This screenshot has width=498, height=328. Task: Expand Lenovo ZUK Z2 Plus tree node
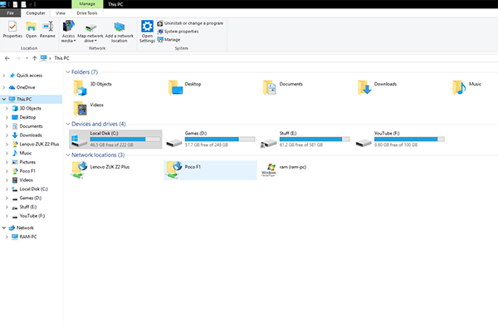tap(7, 144)
